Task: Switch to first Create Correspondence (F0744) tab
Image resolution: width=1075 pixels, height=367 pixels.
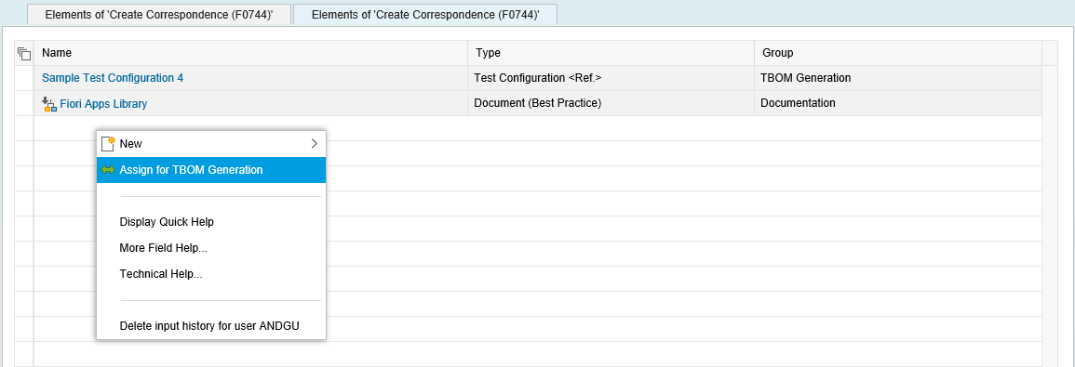Action: coord(159,14)
